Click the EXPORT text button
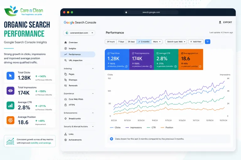 (228, 22)
